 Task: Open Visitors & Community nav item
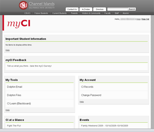[91, 13]
